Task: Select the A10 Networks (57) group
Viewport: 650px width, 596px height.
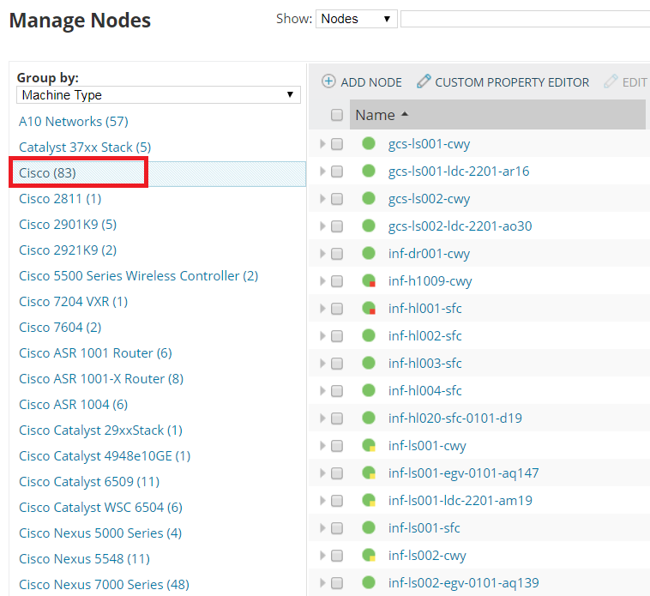Action: coord(74,122)
